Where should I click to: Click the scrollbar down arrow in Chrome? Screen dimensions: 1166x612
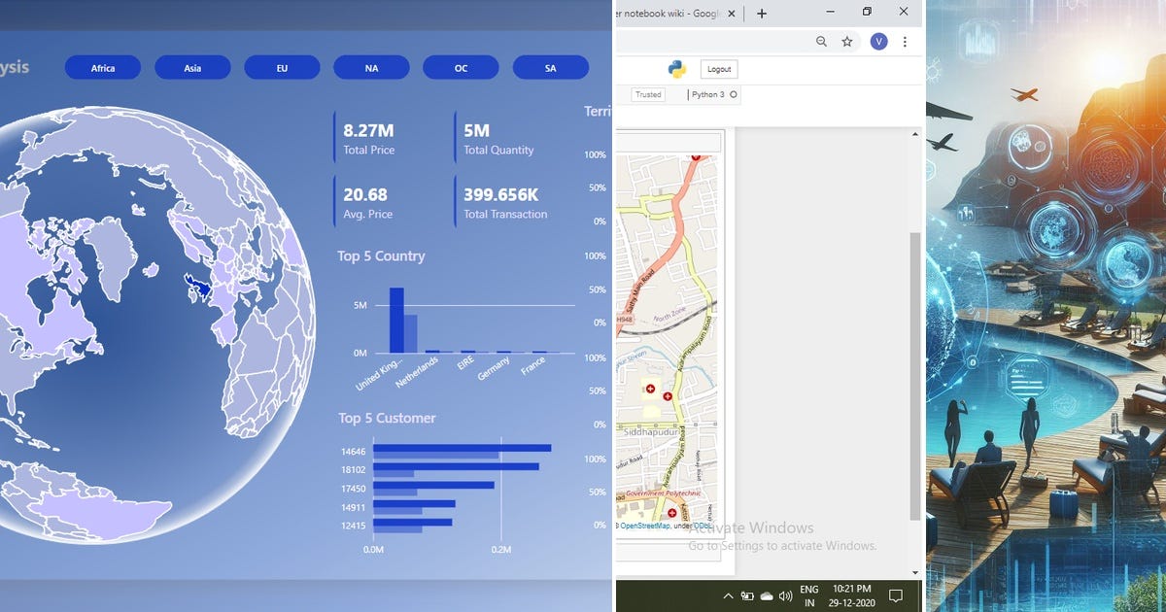[914, 572]
